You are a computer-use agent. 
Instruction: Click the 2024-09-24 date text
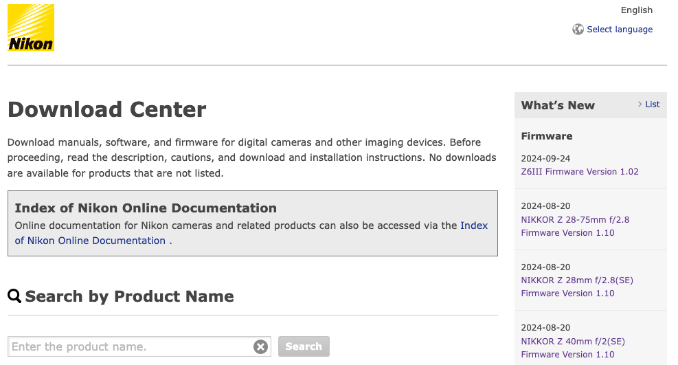point(545,158)
